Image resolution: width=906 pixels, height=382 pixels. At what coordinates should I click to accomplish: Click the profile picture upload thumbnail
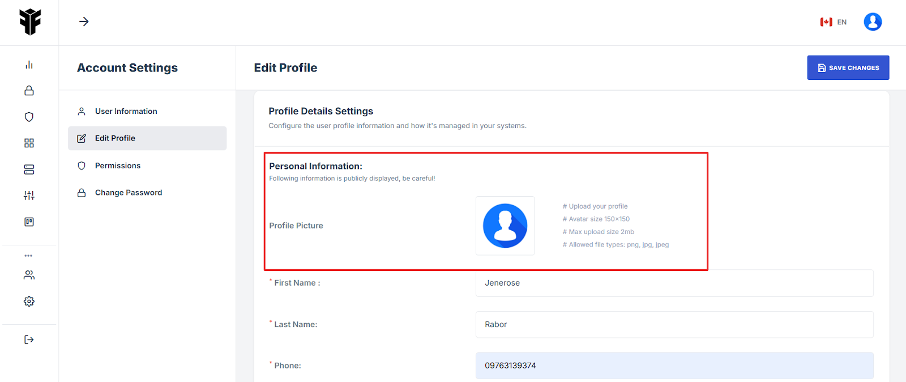(x=505, y=226)
